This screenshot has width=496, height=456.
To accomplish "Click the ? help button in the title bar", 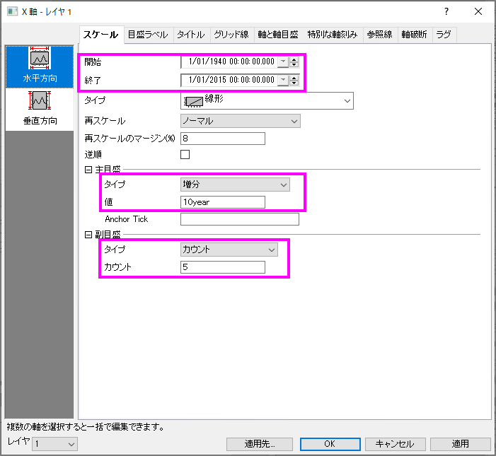I will 446,12.
